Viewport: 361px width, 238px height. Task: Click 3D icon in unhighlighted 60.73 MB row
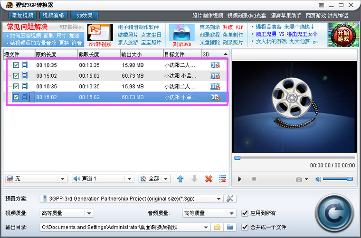point(215,76)
